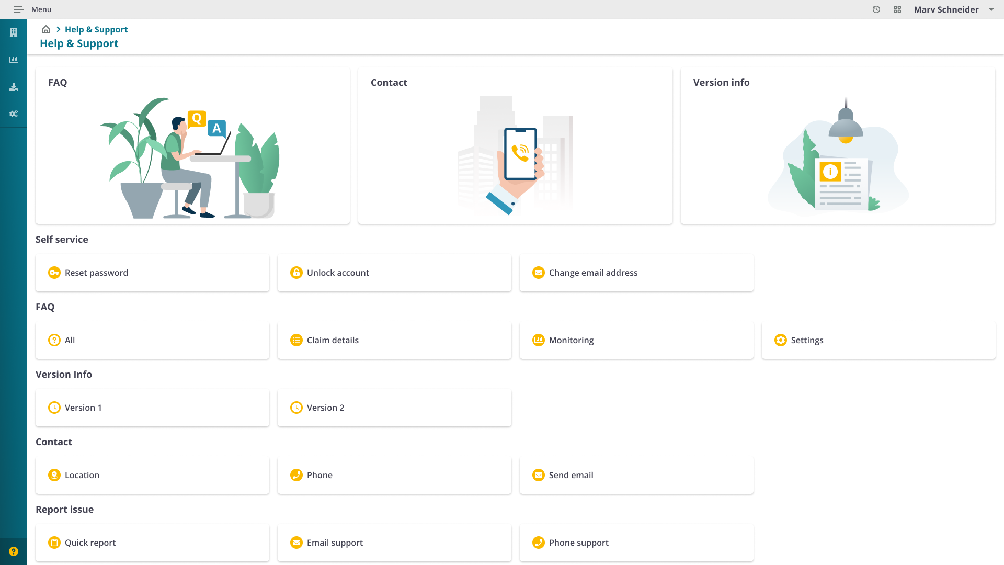Open the history clock icon
The width and height of the screenshot is (1004, 565).
point(876,9)
